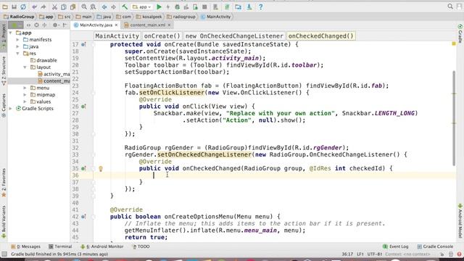Screen dimensions: 464x261
Task: Click the override gutter marker on line 26
Action: tap(83, 107)
